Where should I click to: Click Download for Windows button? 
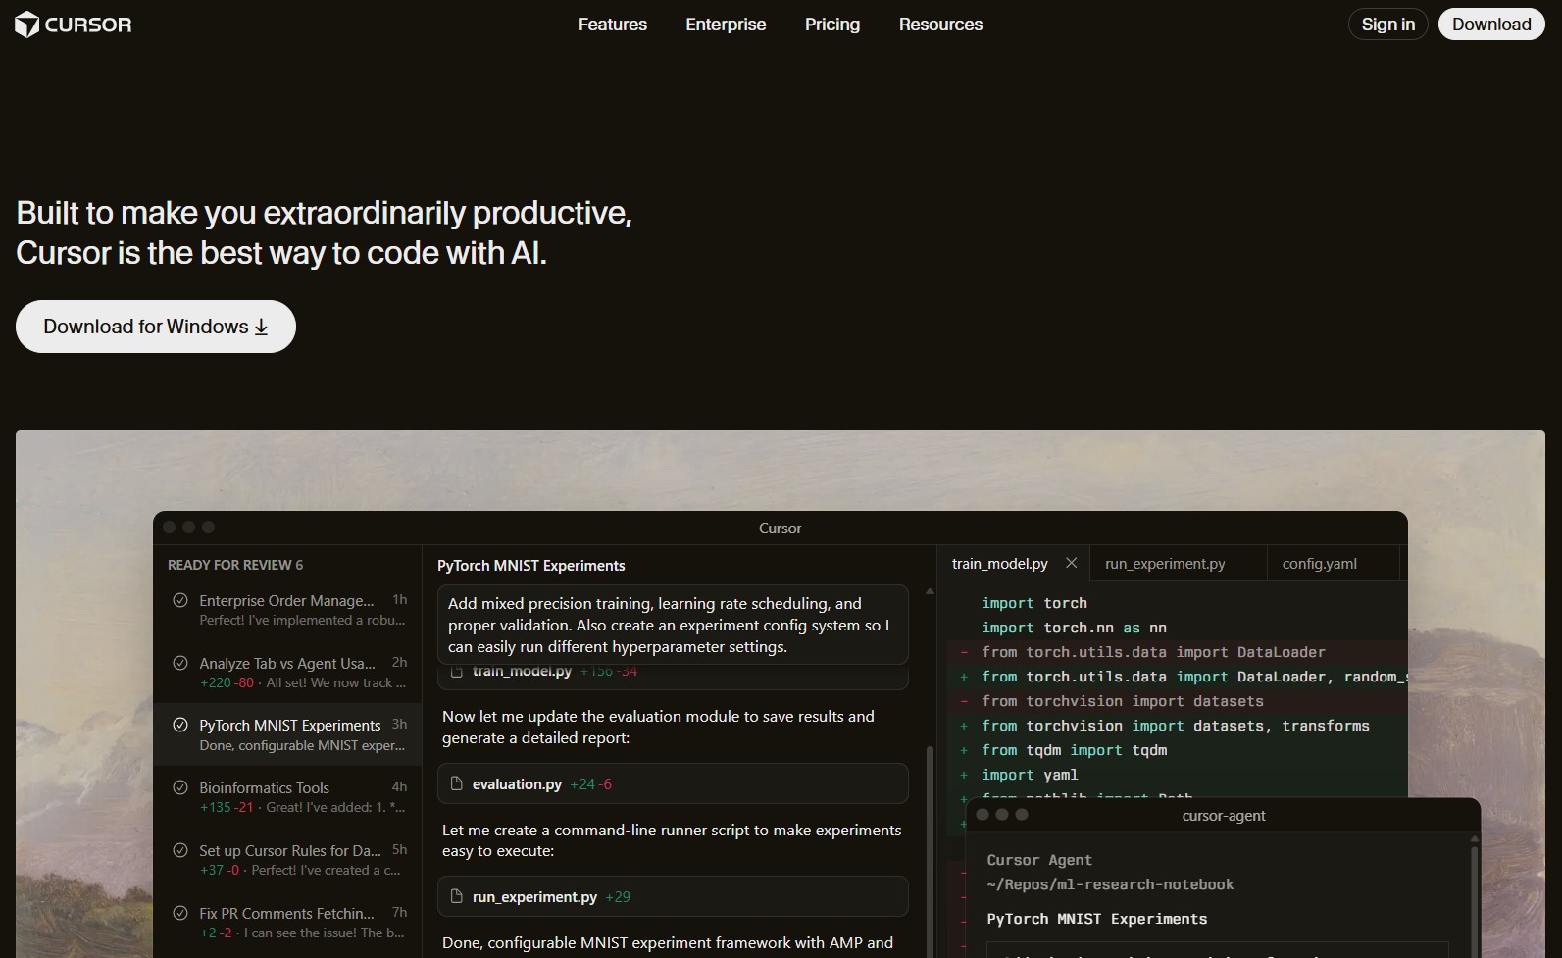point(156,327)
